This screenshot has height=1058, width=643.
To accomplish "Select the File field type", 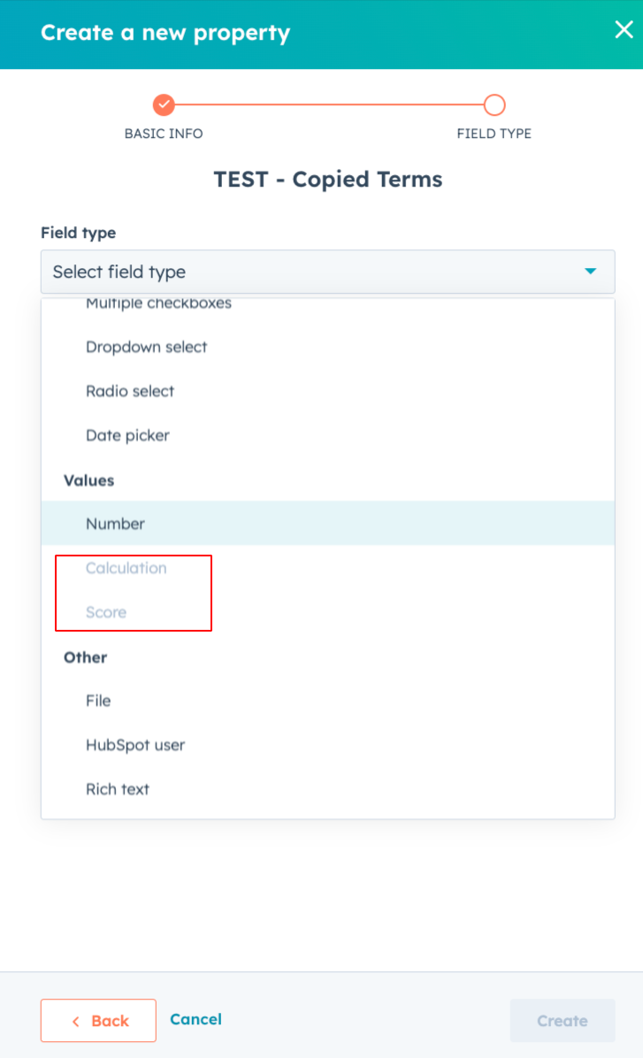I will coord(98,701).
